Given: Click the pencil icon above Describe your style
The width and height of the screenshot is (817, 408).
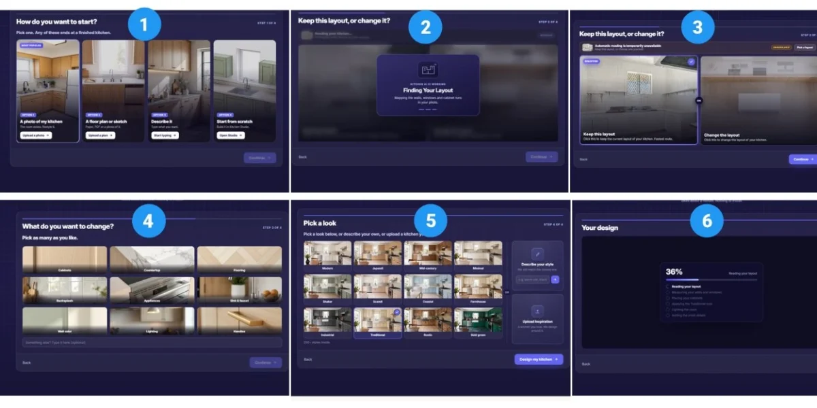Looking at the screenshot, I should pyautogui.click(x=537, y=253).
